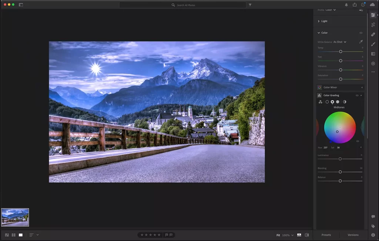Click the White Balance eyedropper

(x=361, y=42)
